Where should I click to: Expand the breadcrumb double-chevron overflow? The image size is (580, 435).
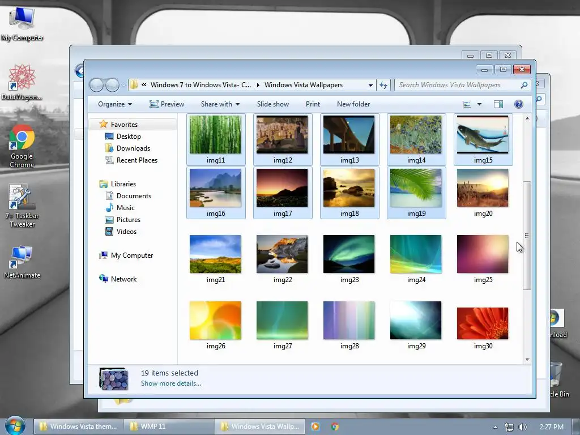[144, 85]
